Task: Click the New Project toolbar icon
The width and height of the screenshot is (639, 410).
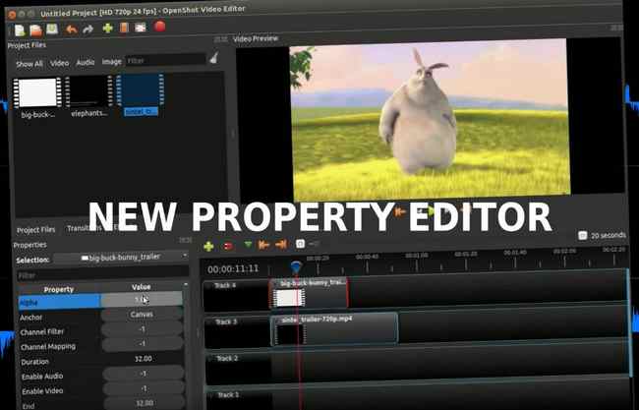Action: coord(19,30)
